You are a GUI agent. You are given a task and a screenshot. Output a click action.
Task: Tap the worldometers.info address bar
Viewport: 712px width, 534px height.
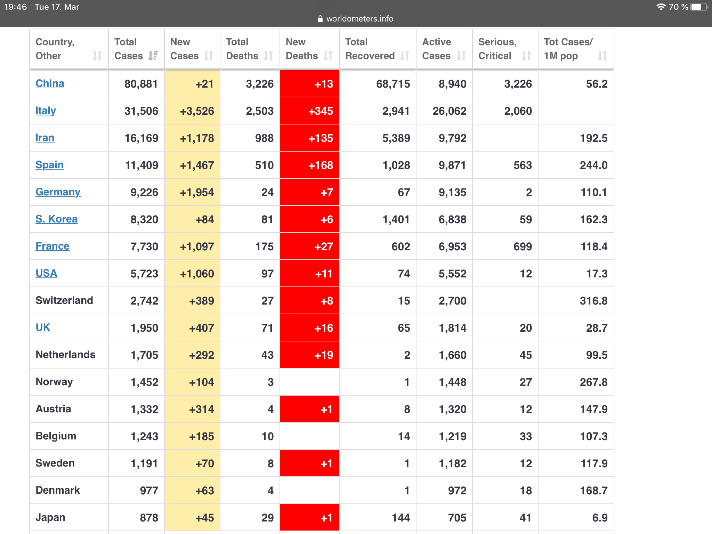pos(356,19)
